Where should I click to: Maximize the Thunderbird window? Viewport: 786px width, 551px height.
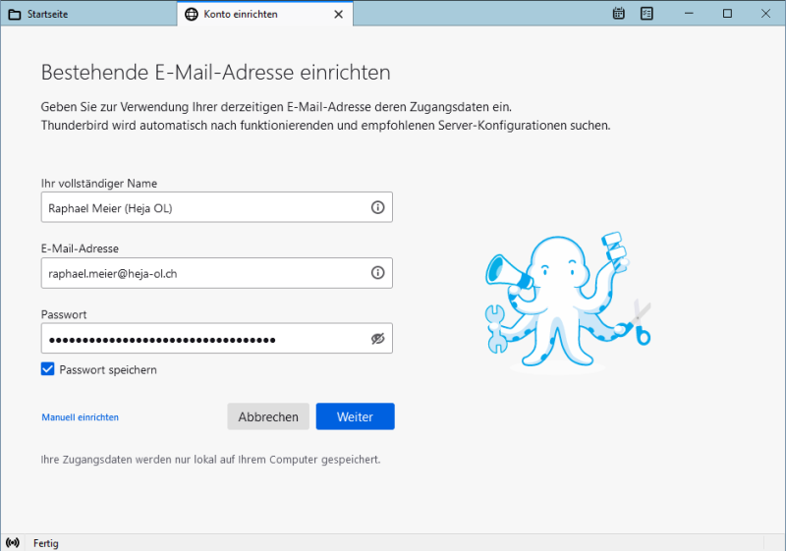point(727,14)
